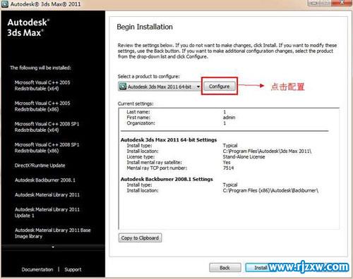Open the Support link
This screenshot has width=353, height=279.
click(x=73, y=269)
